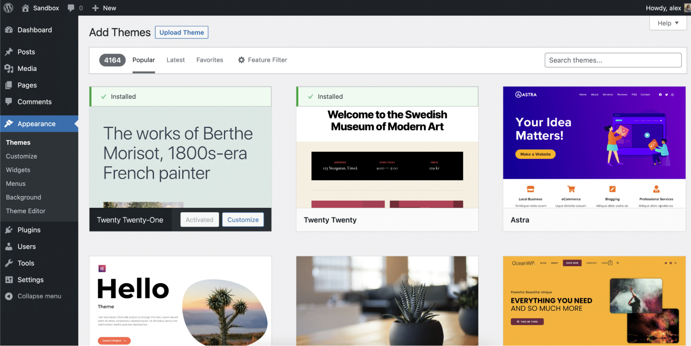
Task: Open Comments via sidebar icon
Action: 9,102
